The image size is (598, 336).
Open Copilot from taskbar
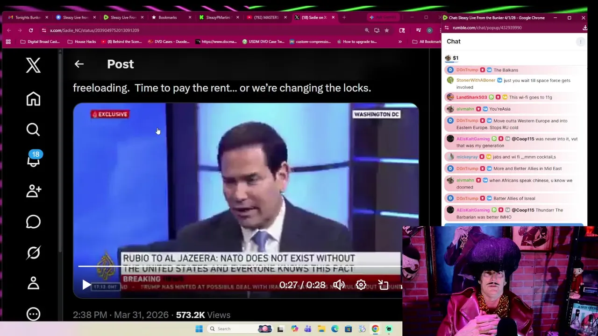(294, 329)
